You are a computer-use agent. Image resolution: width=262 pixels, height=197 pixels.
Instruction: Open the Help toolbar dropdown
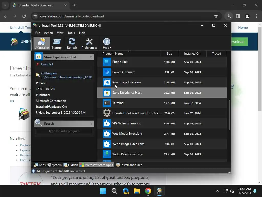pos(107,43)
